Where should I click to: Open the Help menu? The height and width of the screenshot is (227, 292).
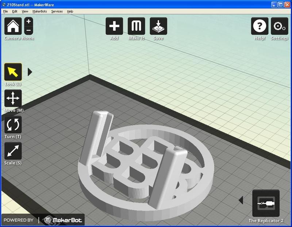pos(70,11)
